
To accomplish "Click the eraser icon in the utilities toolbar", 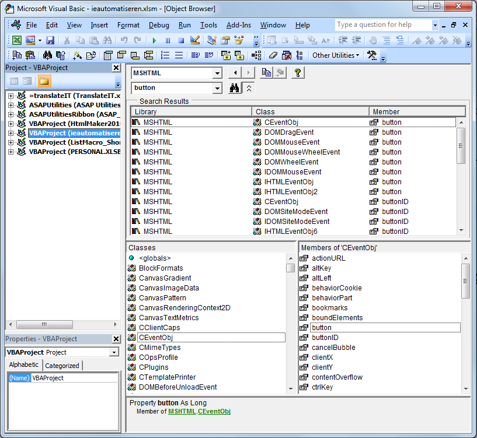I will (x=273, y=55).
